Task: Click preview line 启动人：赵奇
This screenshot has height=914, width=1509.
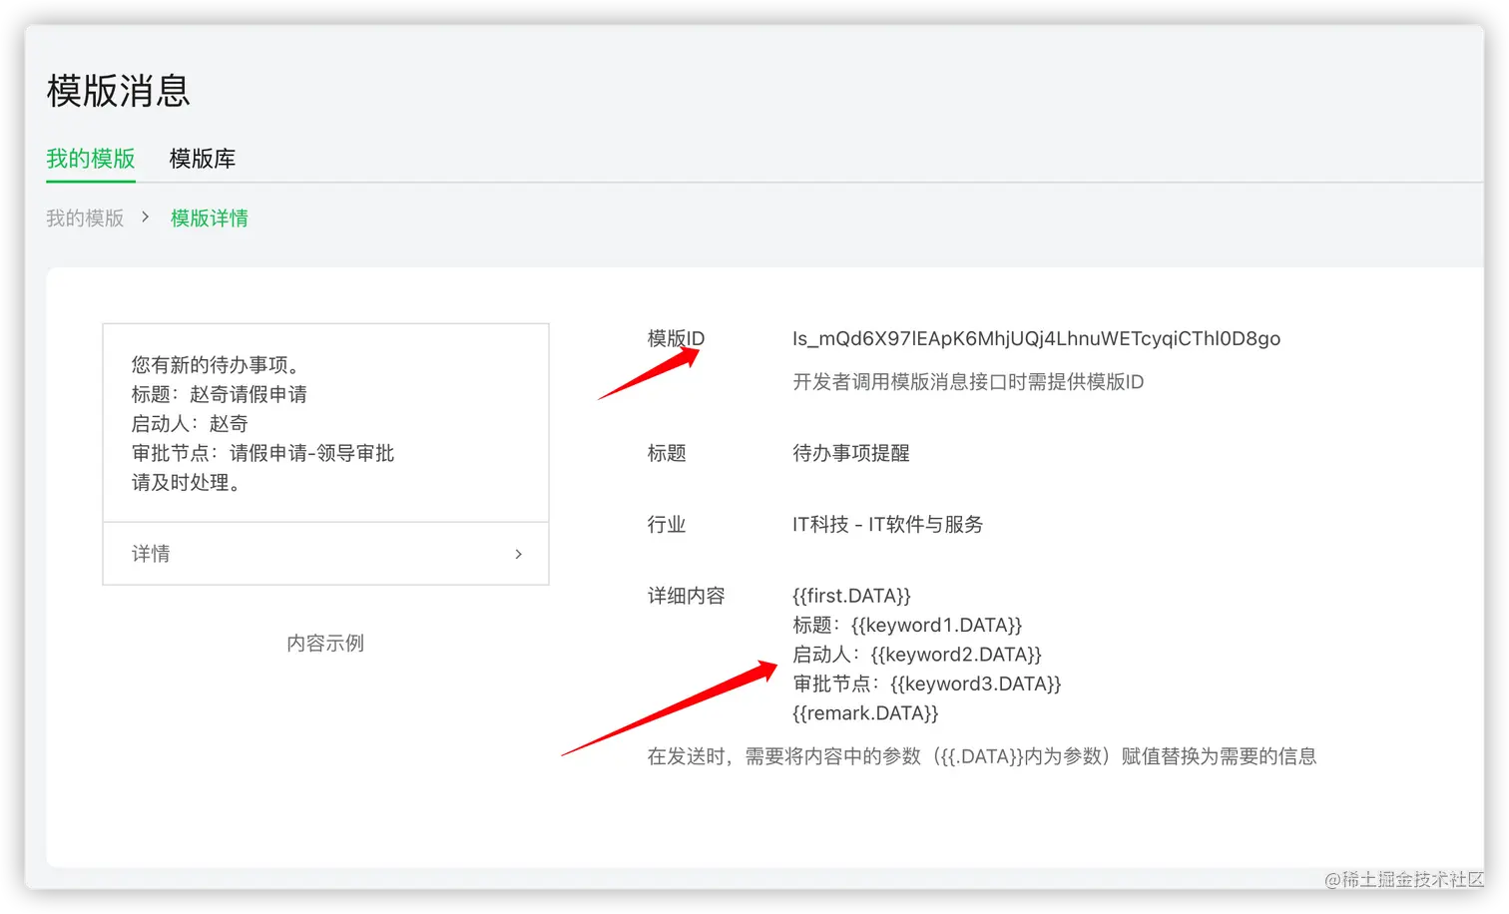Action: 190,424
